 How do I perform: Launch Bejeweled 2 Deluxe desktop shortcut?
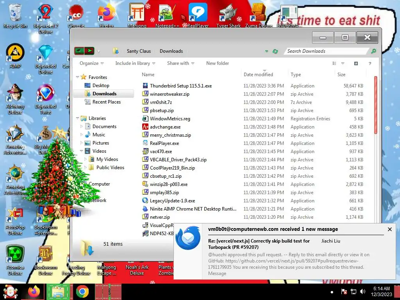45,18
